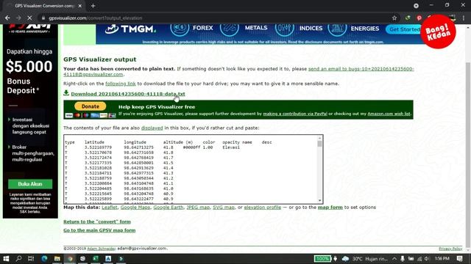Map this data in Google Earth
The height and width of the screenshot is (264, 471).
tap(169, 207)
